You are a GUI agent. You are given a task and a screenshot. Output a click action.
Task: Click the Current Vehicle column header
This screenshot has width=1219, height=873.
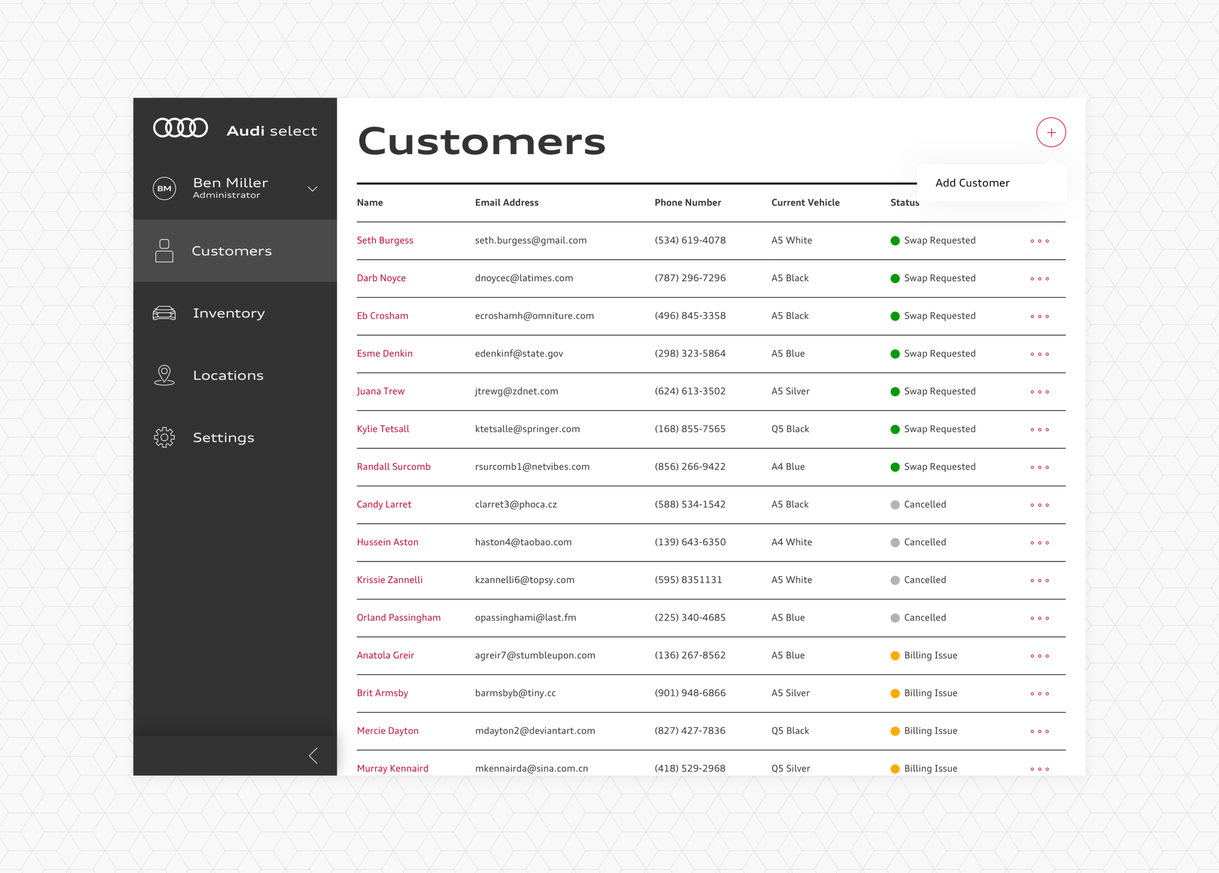[806, 203]
